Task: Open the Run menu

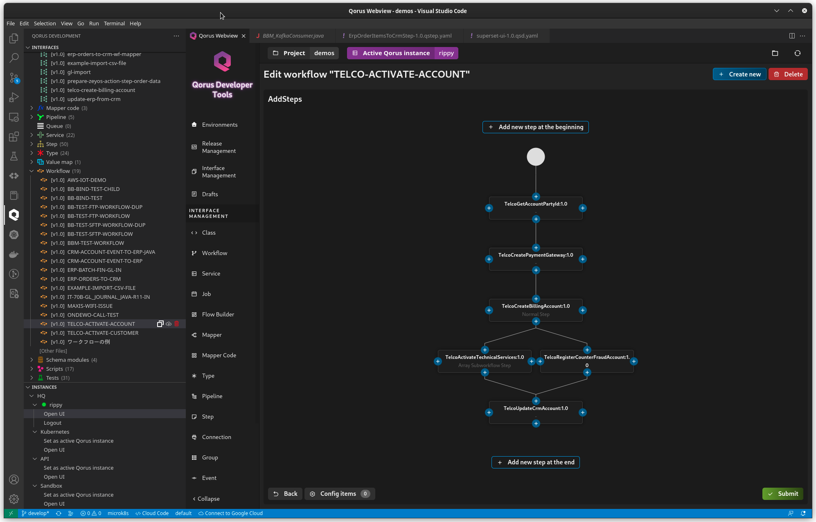Action: (94, 23)
